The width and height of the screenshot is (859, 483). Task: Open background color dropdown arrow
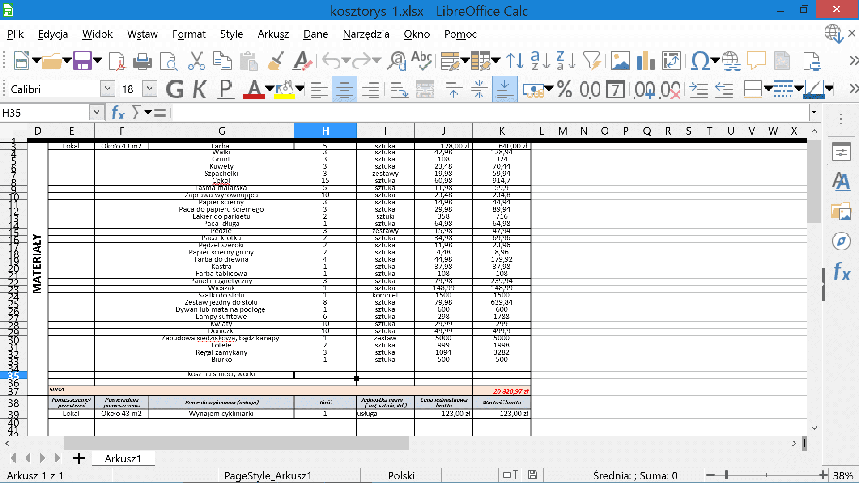pyautogui.click(x=300, y=89)
